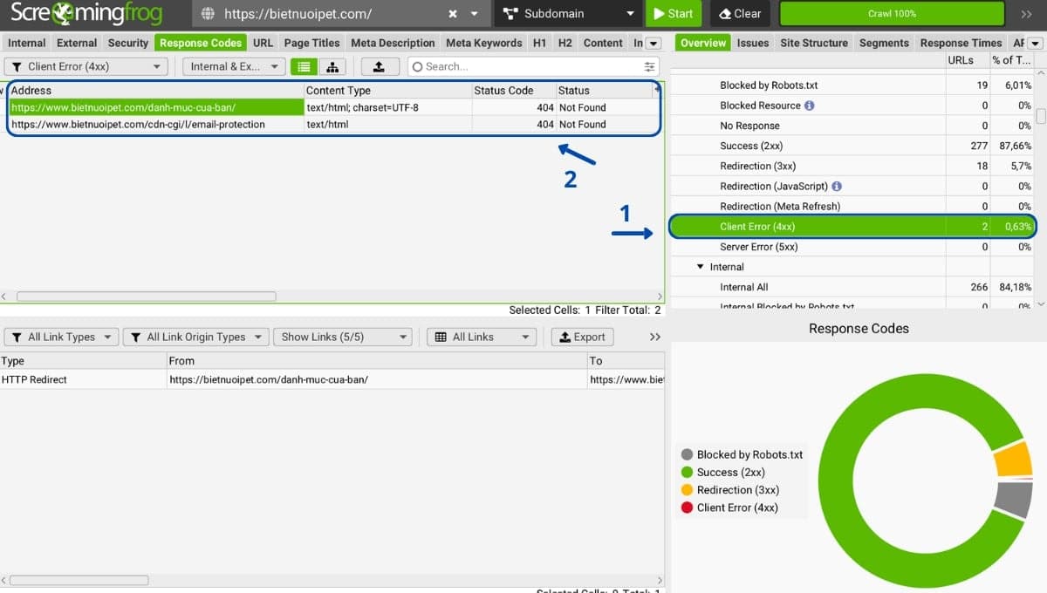
Task: Open the All Link Origin Types dropdown
Action: 195,337
